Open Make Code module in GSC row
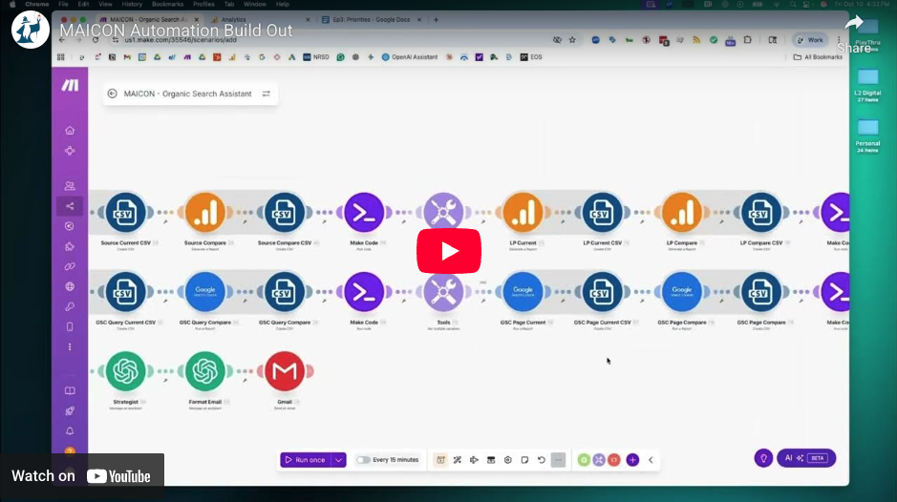The height and width of the screenshot is (502, 897). [x=364, y=292]
